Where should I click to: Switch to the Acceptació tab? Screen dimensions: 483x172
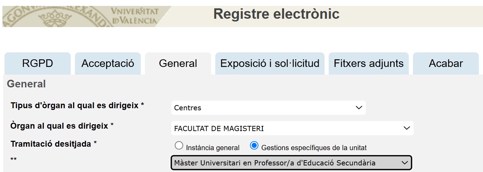coord(108,63)
